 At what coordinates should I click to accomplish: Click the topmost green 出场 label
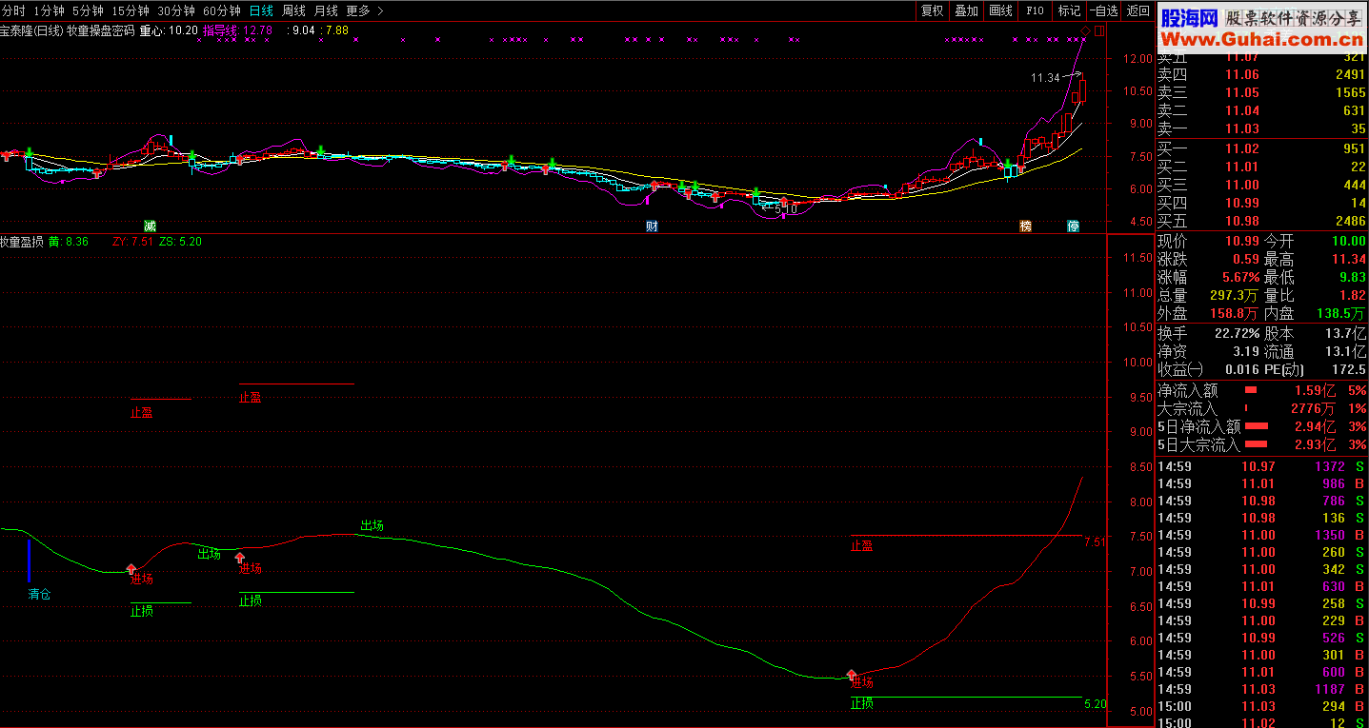coord(372,525)
